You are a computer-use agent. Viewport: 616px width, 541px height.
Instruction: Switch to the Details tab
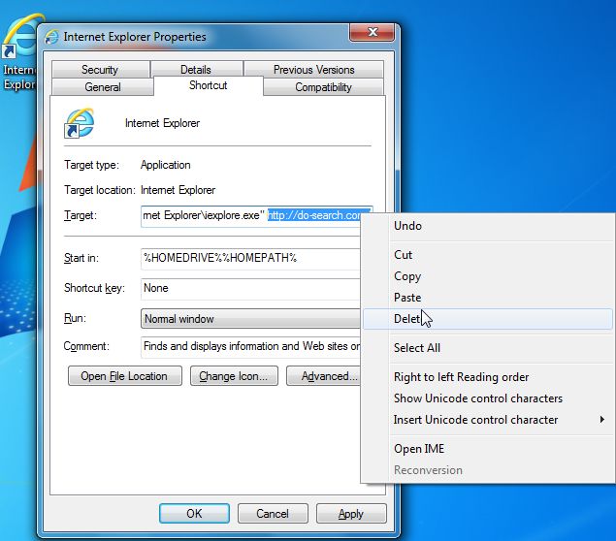click(x=196, y=70)
